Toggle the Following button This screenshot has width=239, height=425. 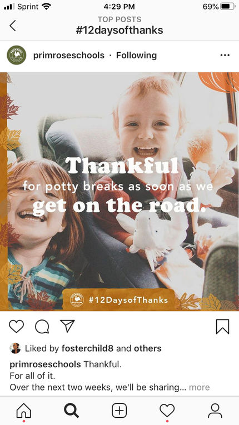(137, 56)
